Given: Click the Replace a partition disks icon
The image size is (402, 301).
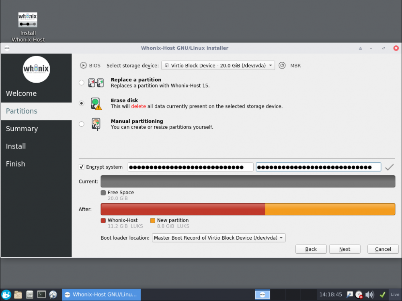Looking at the screenshot, I should coord(95,82).
